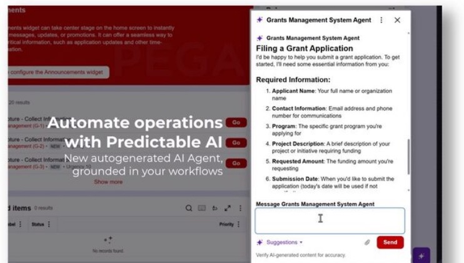Click the chat panel's vertical scrollbar
464x263 pixels.
408,156
